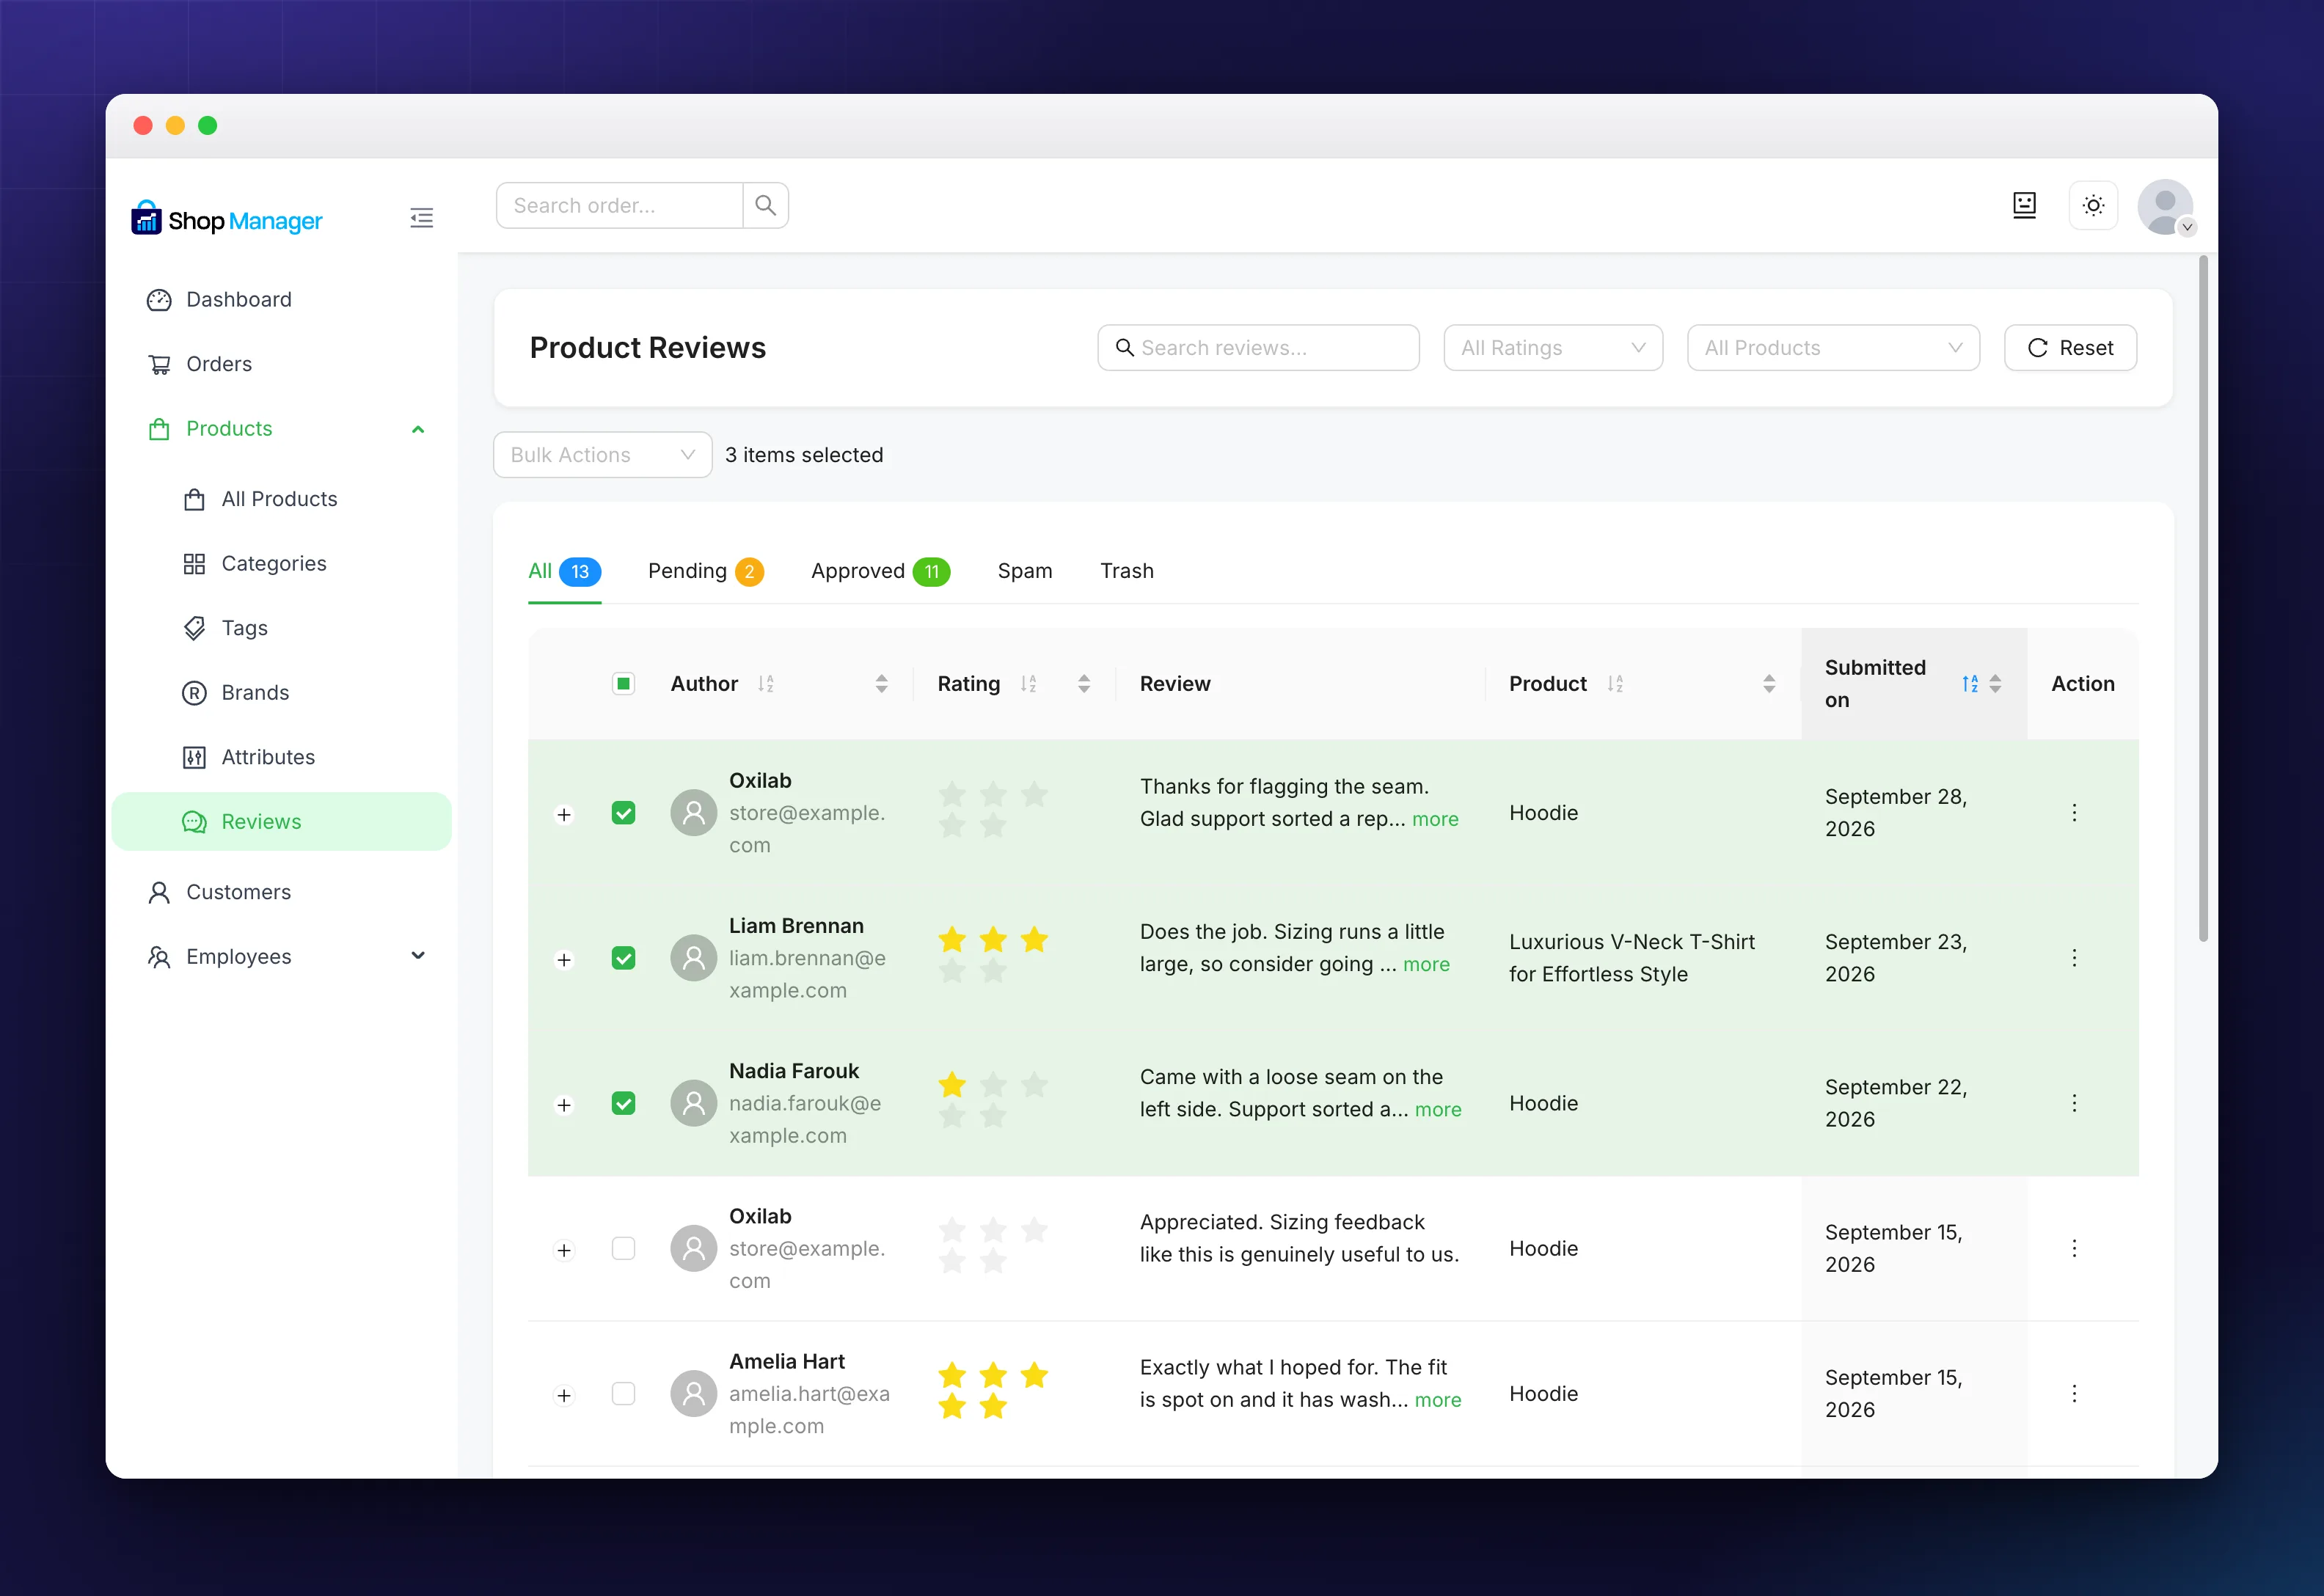Expand the Nadia Farouk review row
Image resolution: width=2324 pixels, height=1596 pixels.
(x=564, y=1105)
